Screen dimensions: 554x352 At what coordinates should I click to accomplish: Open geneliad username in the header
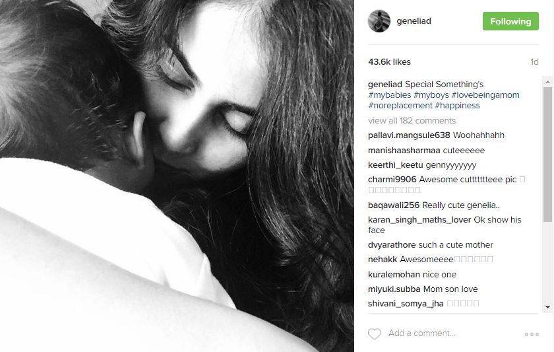pyautogui.click(x=414, y=21)
